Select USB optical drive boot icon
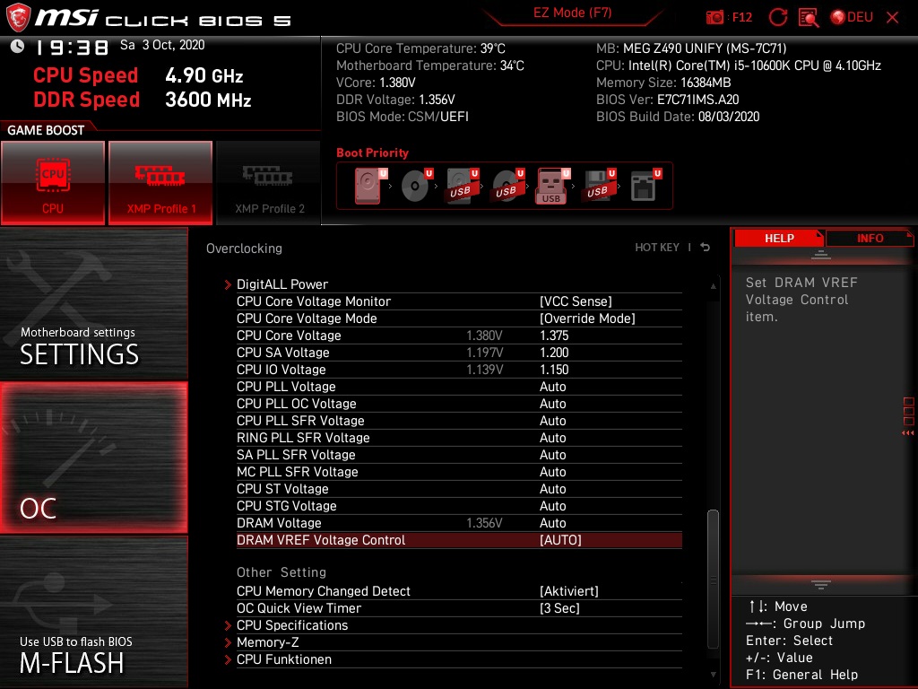The width and height of the screenshot is (918, 689). (507, 186)
